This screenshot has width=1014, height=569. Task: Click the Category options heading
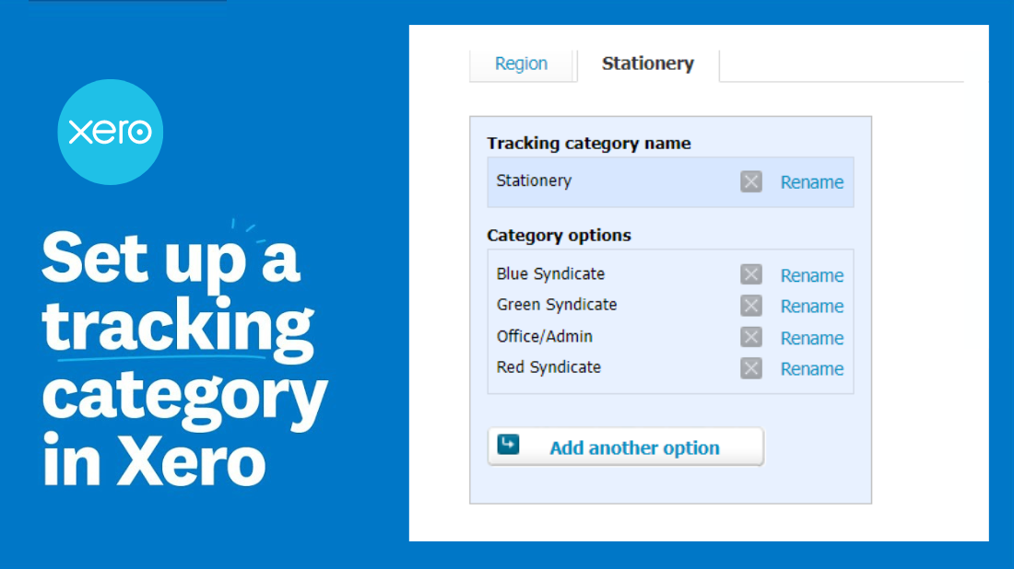pyautogui.click(x=559, y=236)
